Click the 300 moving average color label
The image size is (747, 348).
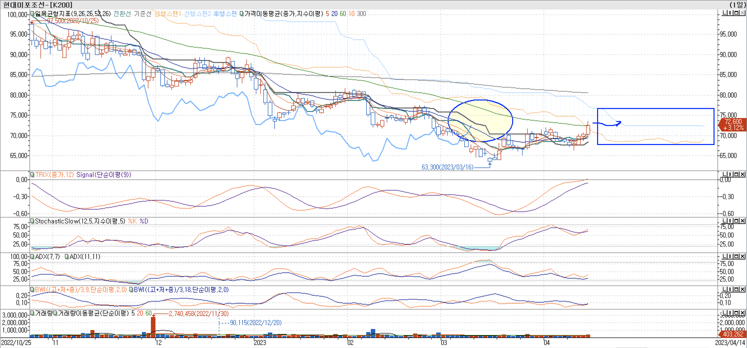coord(361,14)
